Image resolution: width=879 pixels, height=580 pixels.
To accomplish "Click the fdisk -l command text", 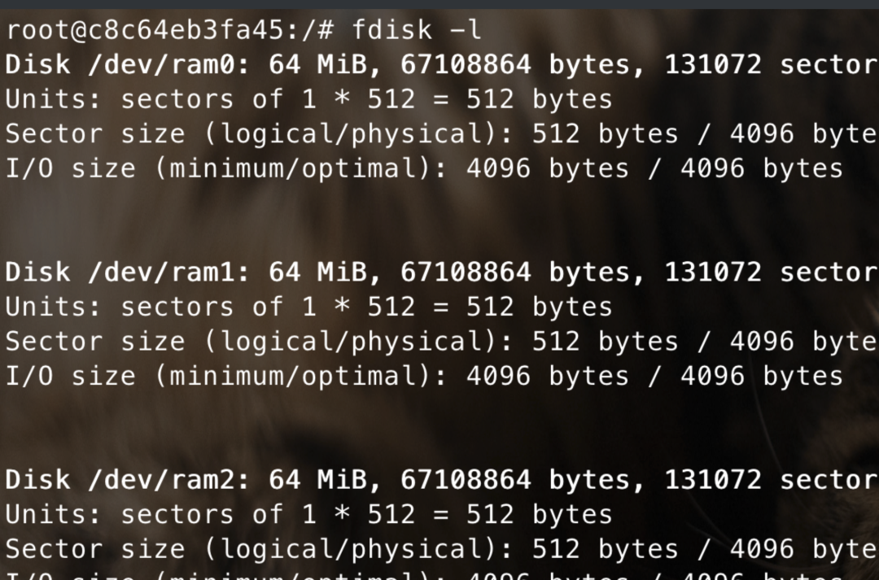I will point(417,30).
